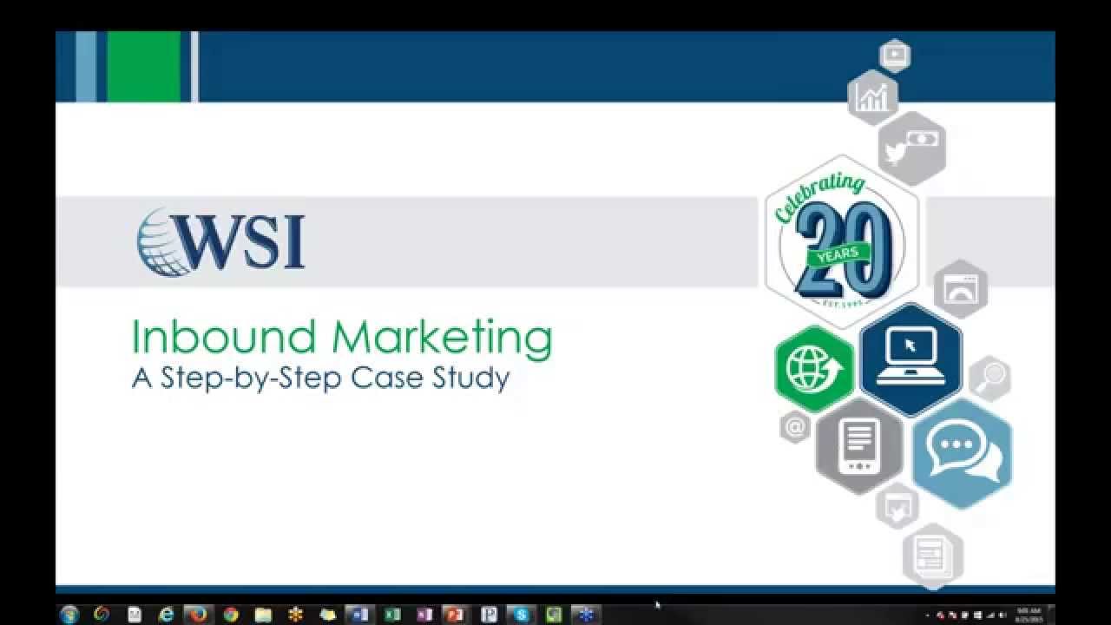Open Google Chrome from the taskbar

coord(231,615)
